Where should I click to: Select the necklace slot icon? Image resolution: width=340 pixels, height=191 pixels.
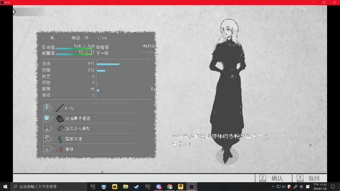pyautogui.click(x=46, y=129)
